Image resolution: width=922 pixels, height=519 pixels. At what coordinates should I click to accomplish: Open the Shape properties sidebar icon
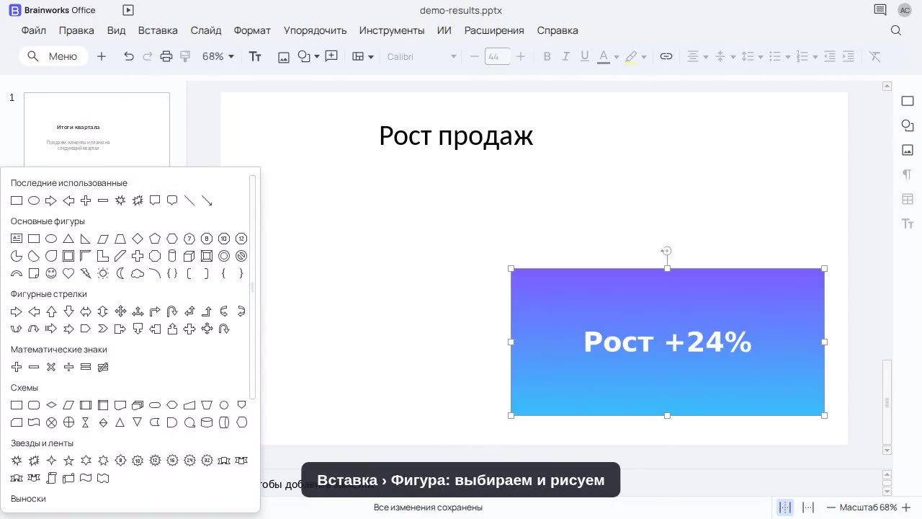point(908,125)
